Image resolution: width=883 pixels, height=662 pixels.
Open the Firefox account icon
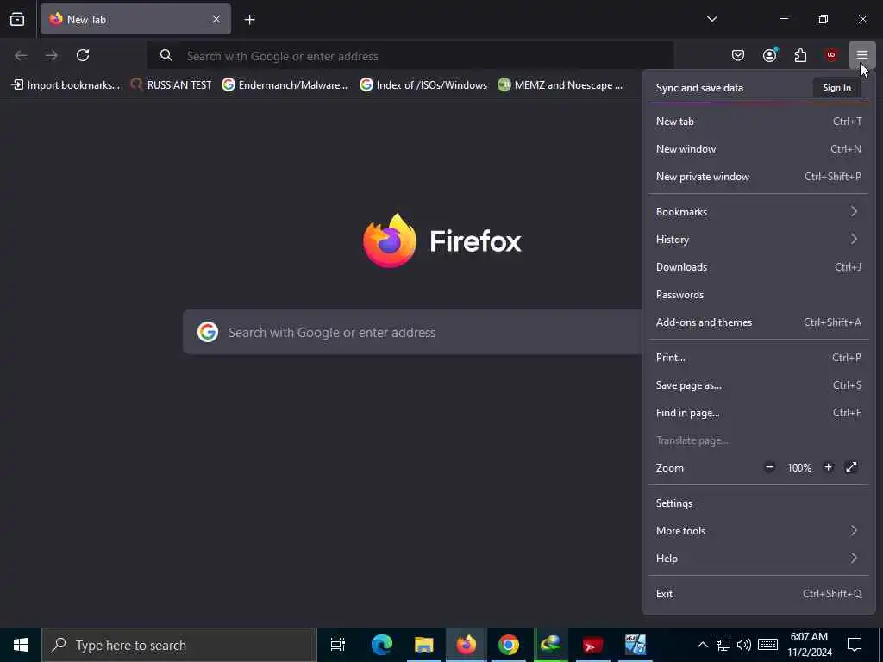[769, 55]
